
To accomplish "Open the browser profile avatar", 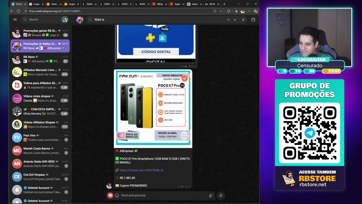I will [x=242, y=11].
